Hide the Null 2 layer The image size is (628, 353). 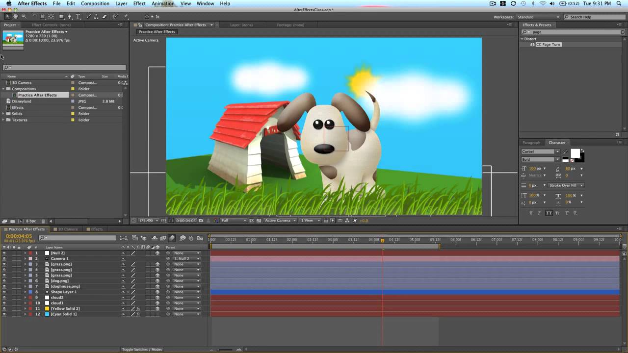click(4, 253)
